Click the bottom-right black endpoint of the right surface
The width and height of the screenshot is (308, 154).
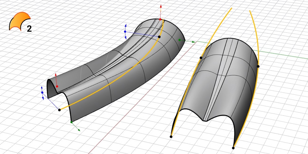click(233, 148)
